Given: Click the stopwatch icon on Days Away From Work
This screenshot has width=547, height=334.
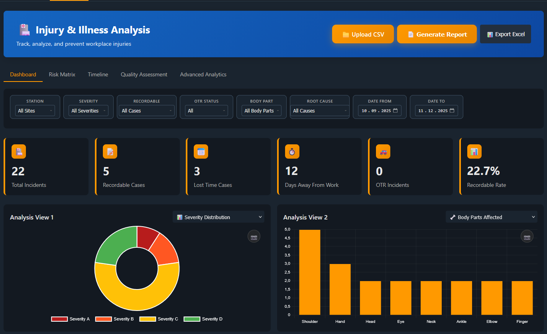Looking at the screenshot, I should click(x=292, y=151).
